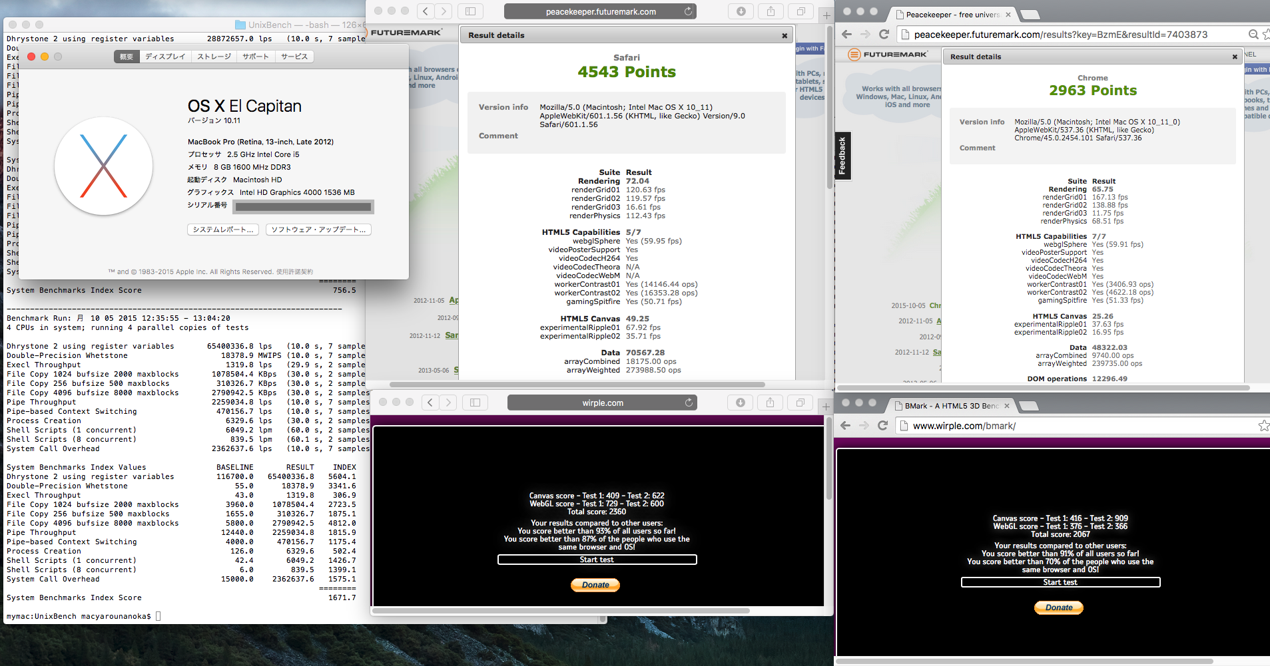
Task: Click "OS X El Capitan" heading in About window
Action: [244, 106]
